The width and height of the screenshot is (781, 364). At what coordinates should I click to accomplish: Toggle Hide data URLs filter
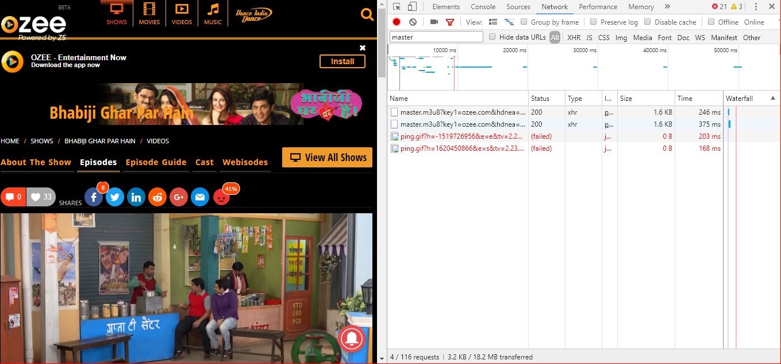tap(493, 37)
